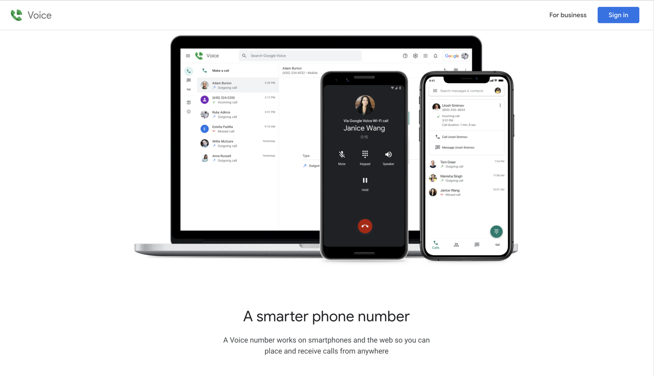
Task: Click the Google Voice search bar
Action: click(x=301, y=56)
